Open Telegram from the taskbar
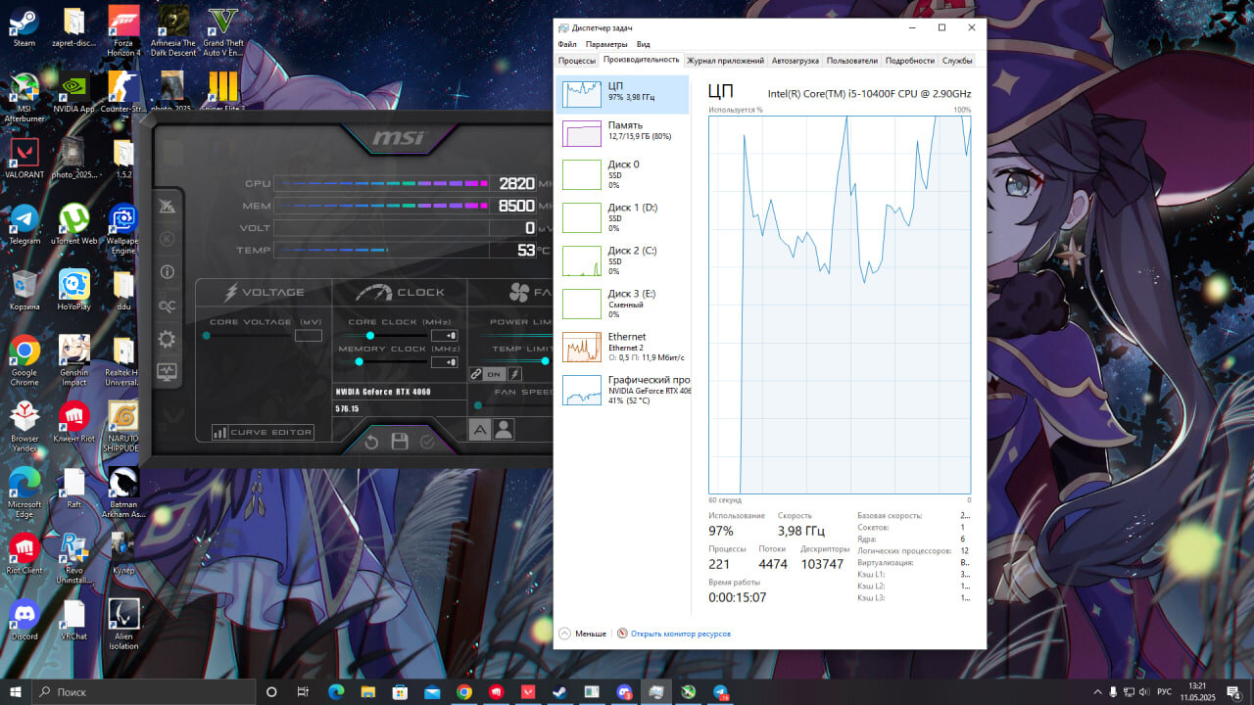Screen dimensions: 1254x705 720,691
